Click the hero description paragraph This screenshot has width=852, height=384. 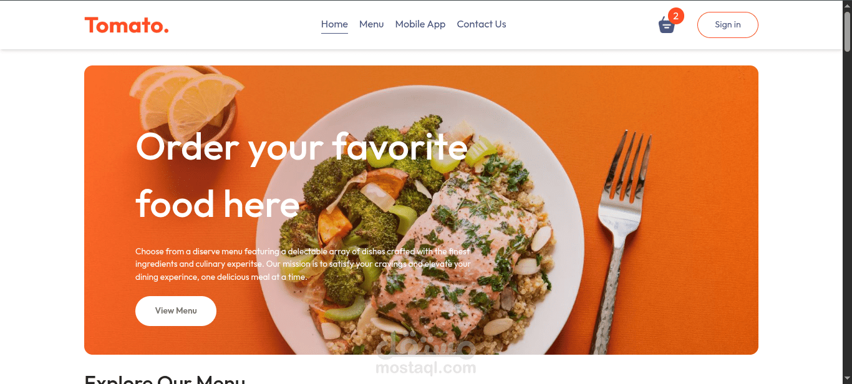303,264
